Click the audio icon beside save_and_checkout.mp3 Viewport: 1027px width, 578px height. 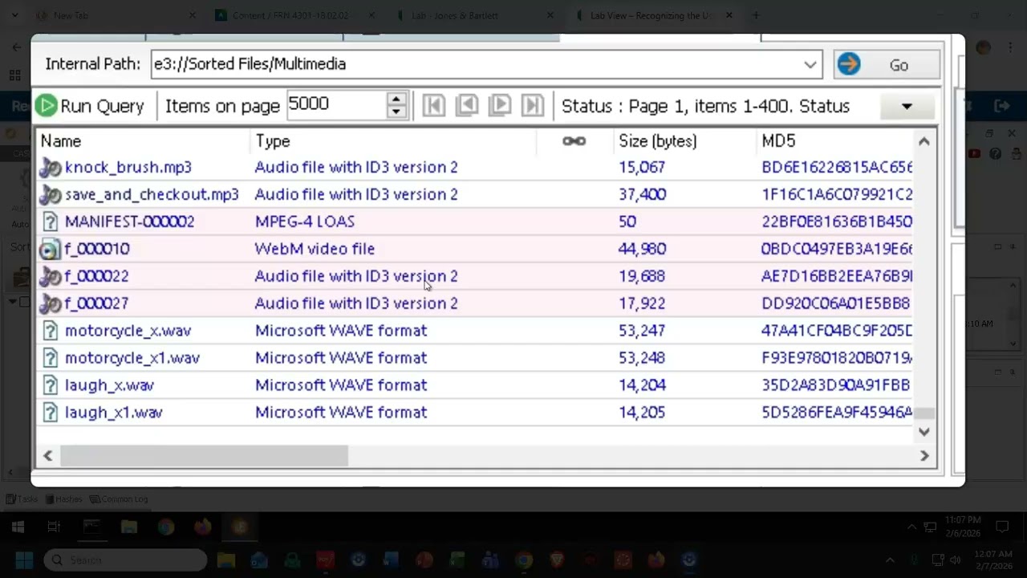(x=50, y=194)
